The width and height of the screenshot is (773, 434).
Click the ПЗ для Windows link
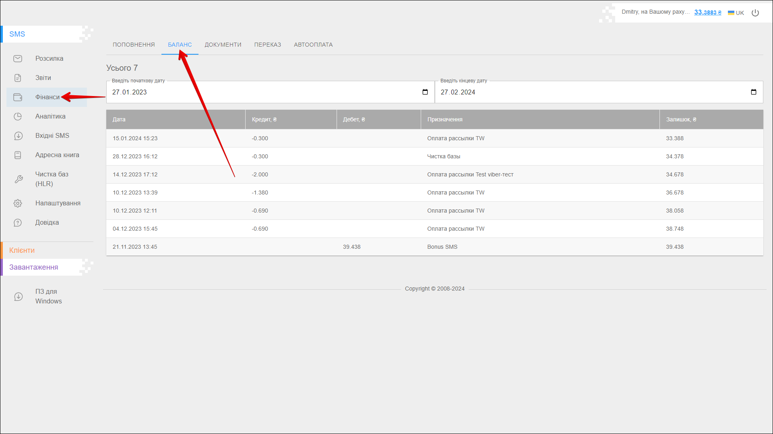48,296
